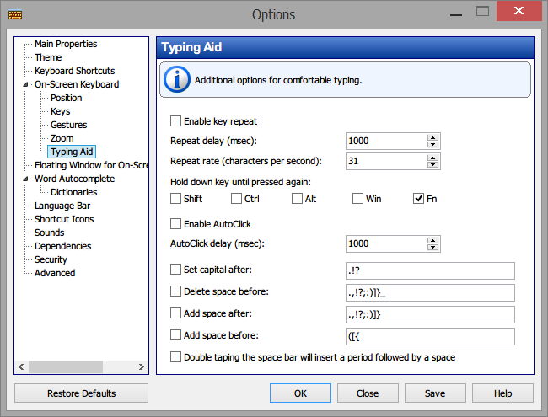
Task: Select Dictionaries in the options tree
Action: click(73, 192)
